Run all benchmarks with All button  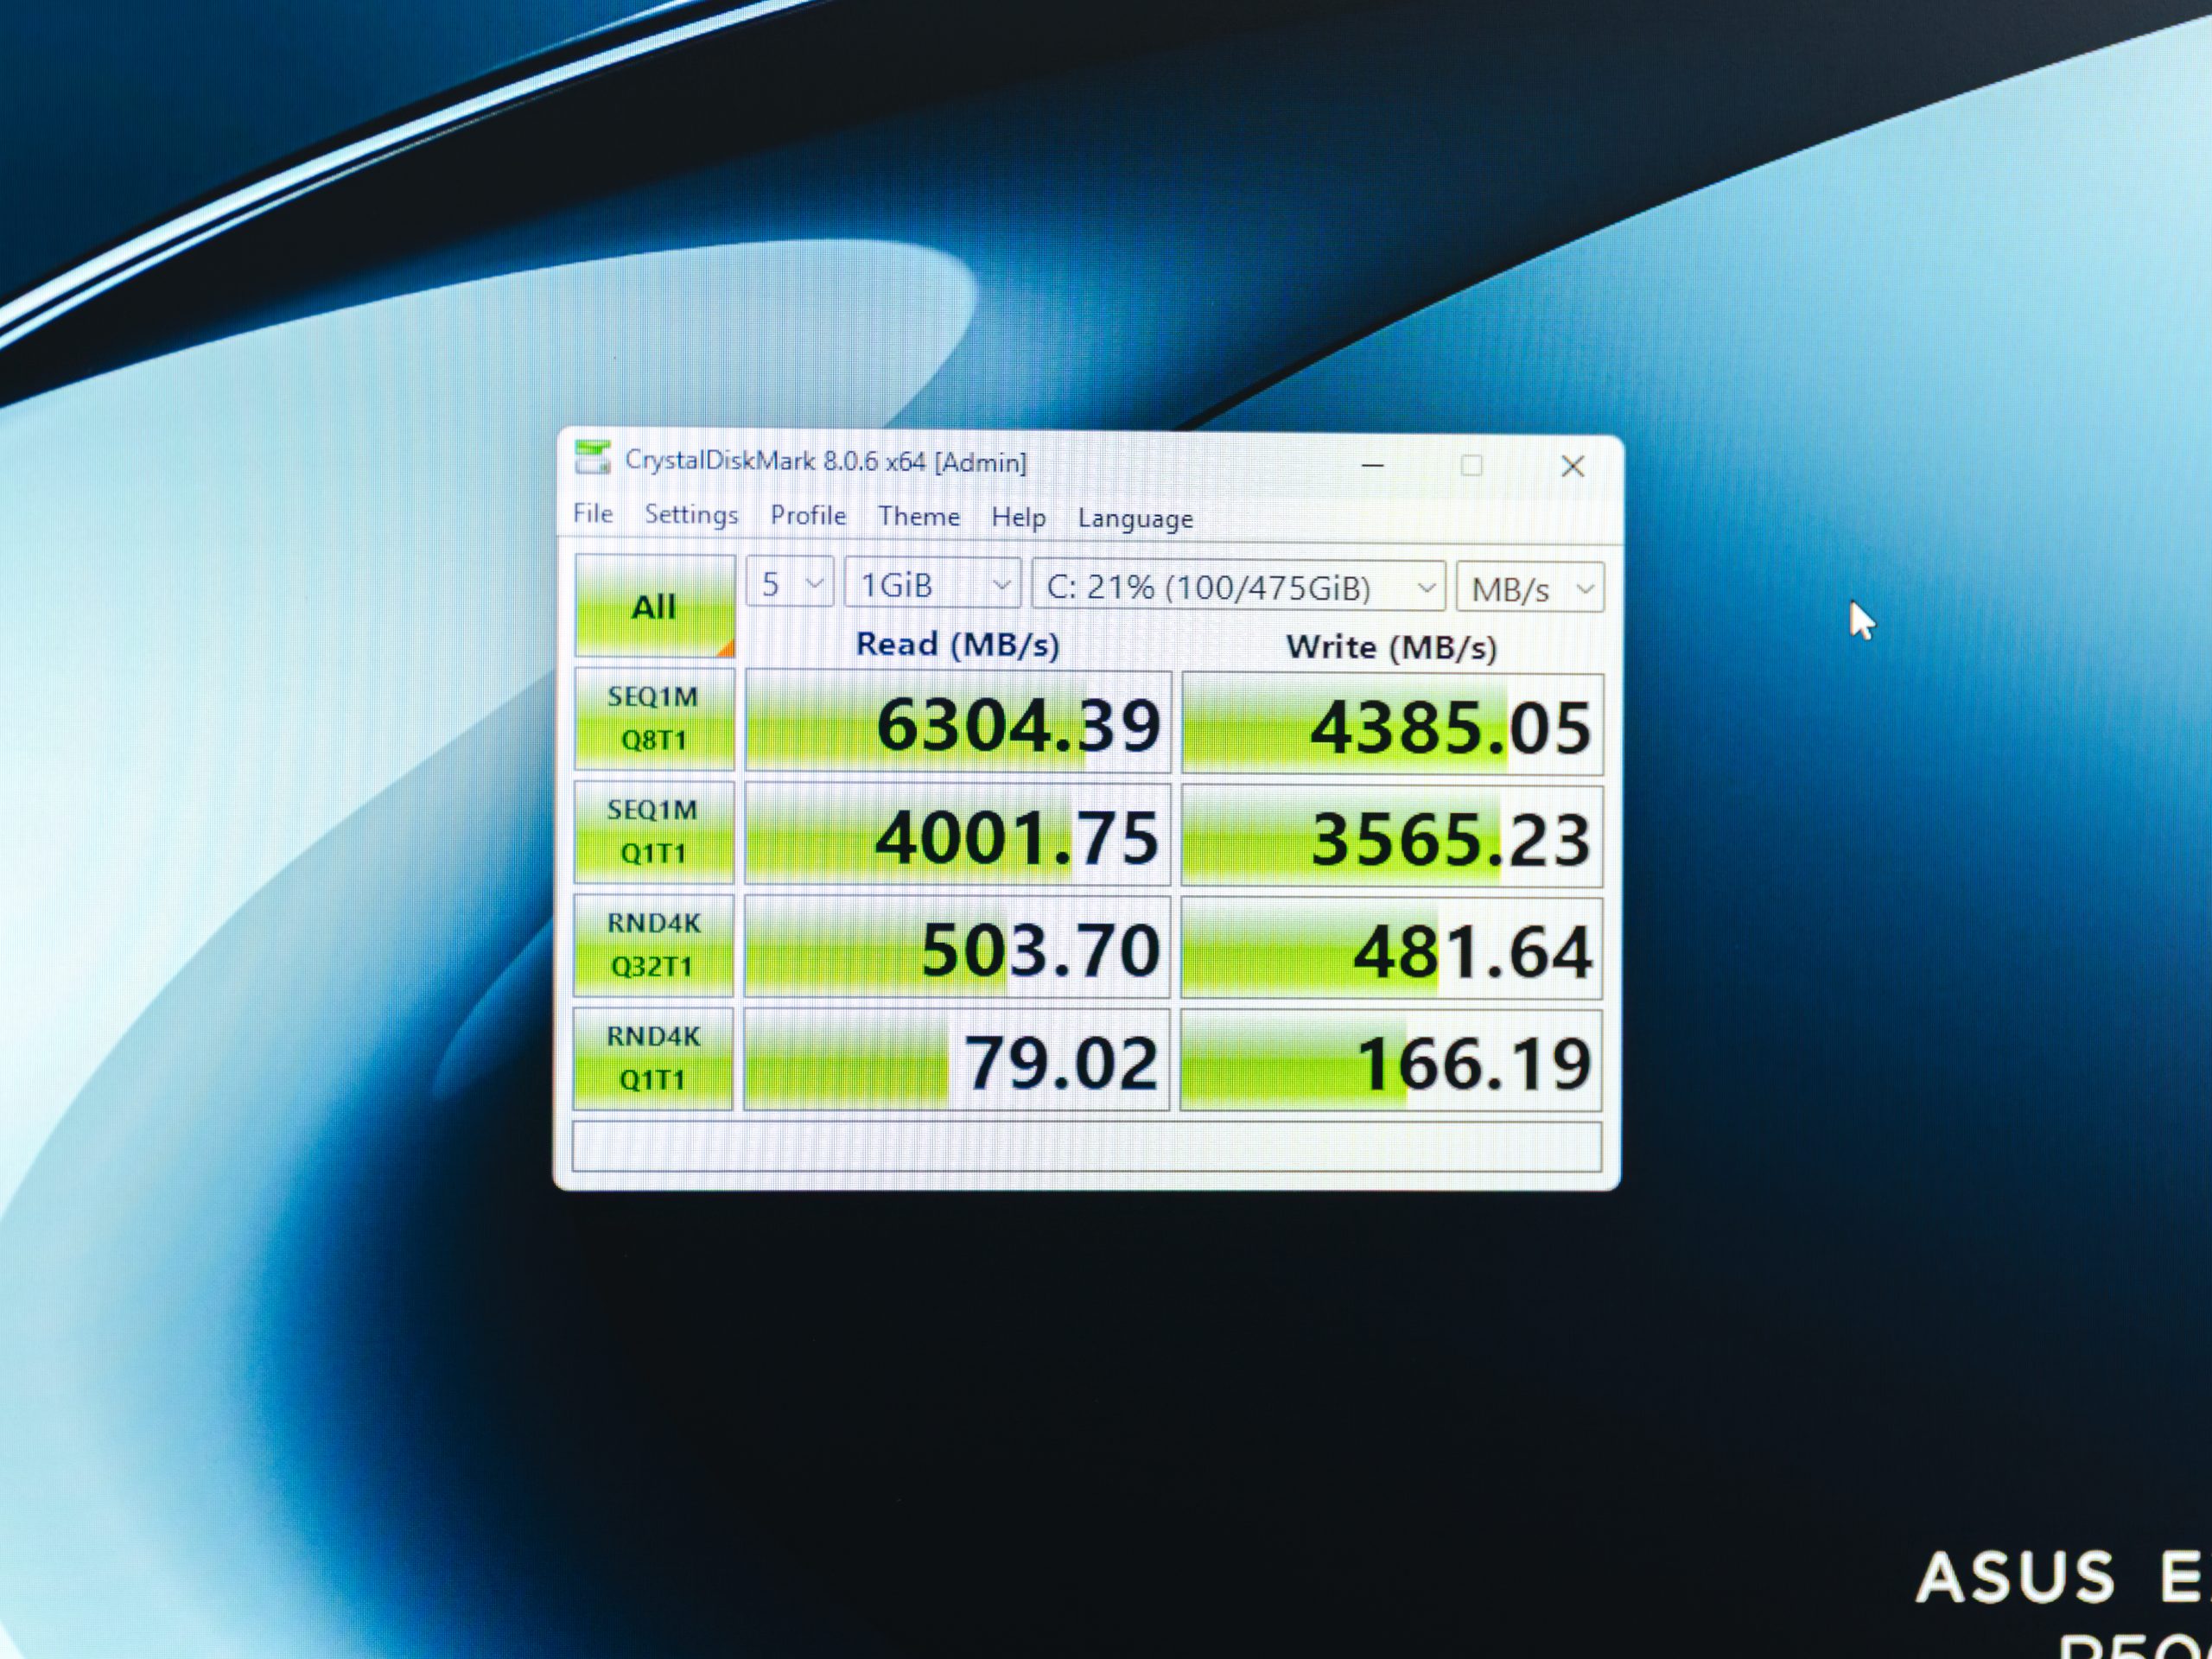654,606
